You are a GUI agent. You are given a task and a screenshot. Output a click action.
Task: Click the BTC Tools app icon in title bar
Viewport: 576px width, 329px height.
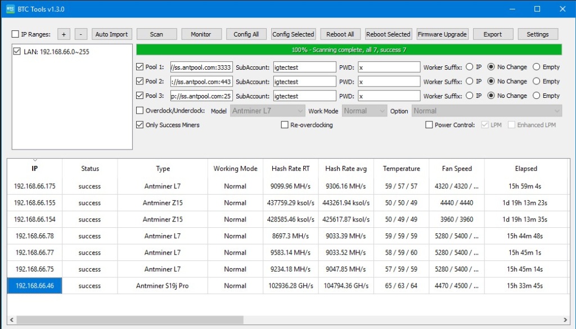coord(10,9)
